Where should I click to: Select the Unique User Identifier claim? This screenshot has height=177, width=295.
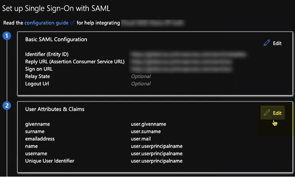point(50,161)
